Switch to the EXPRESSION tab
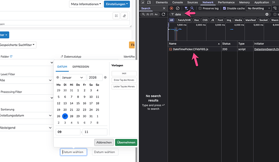This screenshot has width=279, height=162. (80, 66)
